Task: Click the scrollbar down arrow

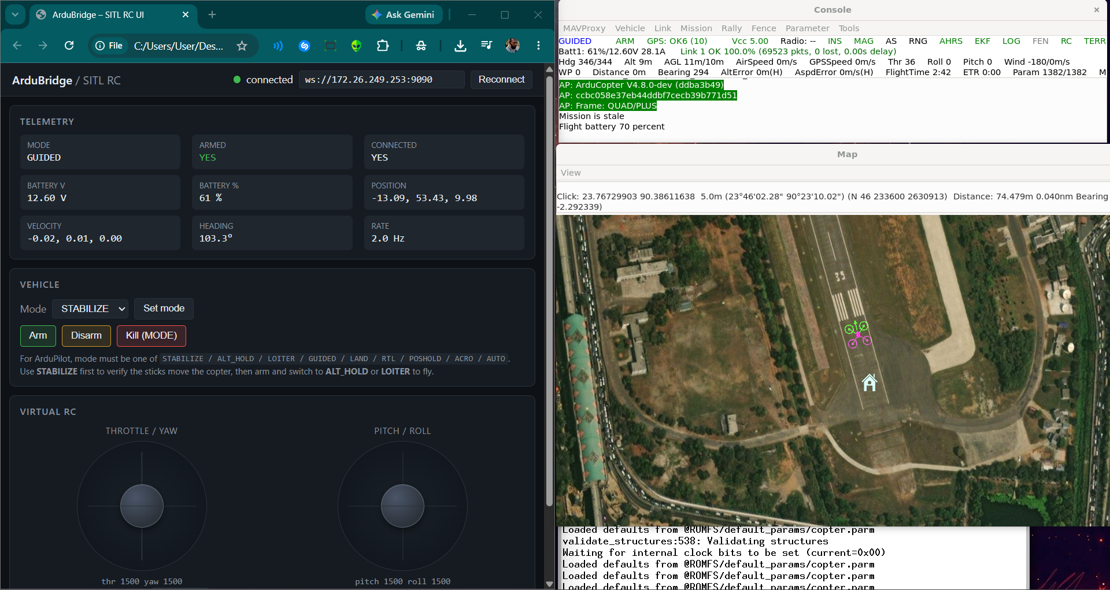Action: coord(549,584)
